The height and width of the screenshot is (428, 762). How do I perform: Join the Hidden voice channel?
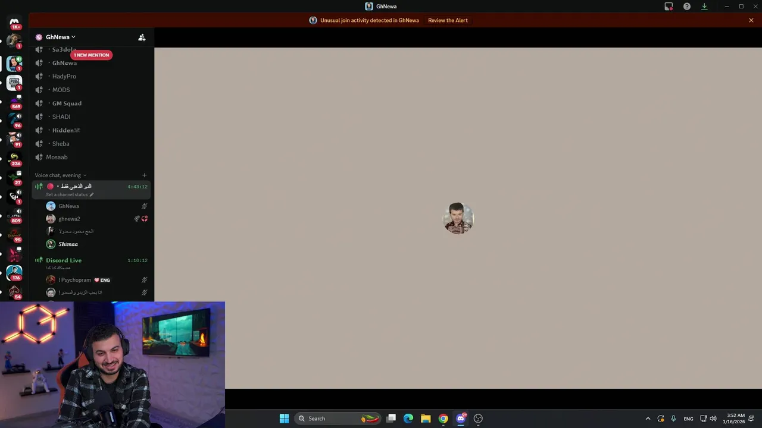click(92, 130)
